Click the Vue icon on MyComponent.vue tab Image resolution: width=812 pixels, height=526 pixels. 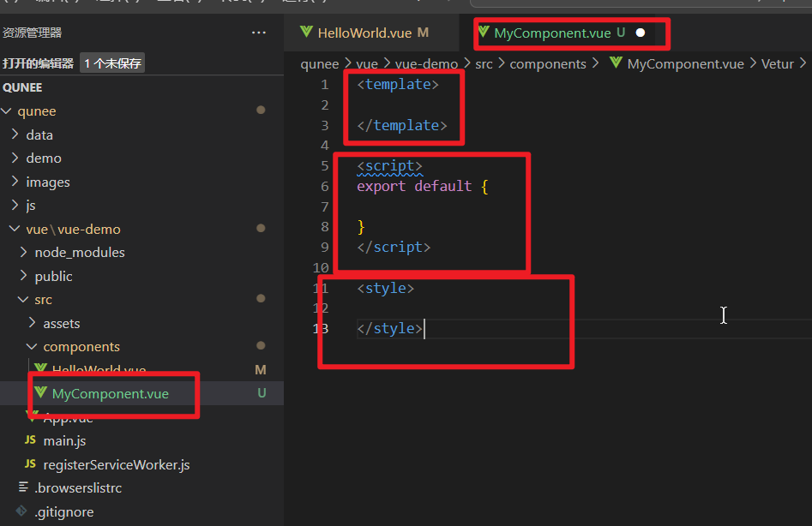click(x=484, y=32)
